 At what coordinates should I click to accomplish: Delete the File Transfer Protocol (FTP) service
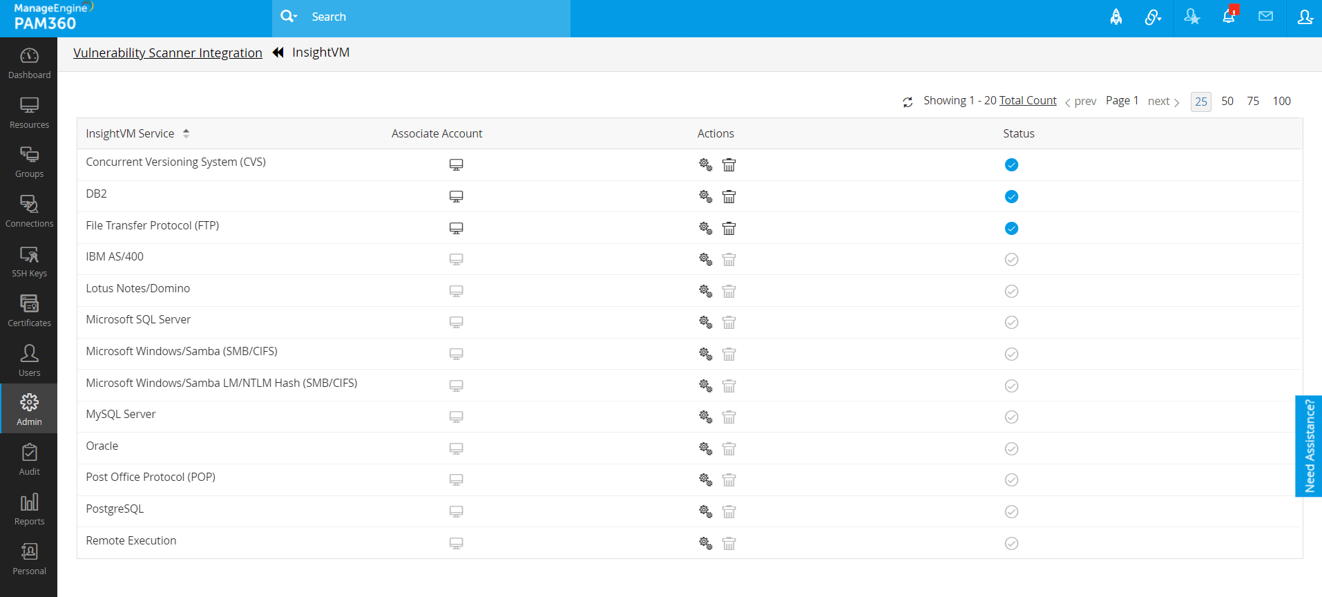[729, 228]
